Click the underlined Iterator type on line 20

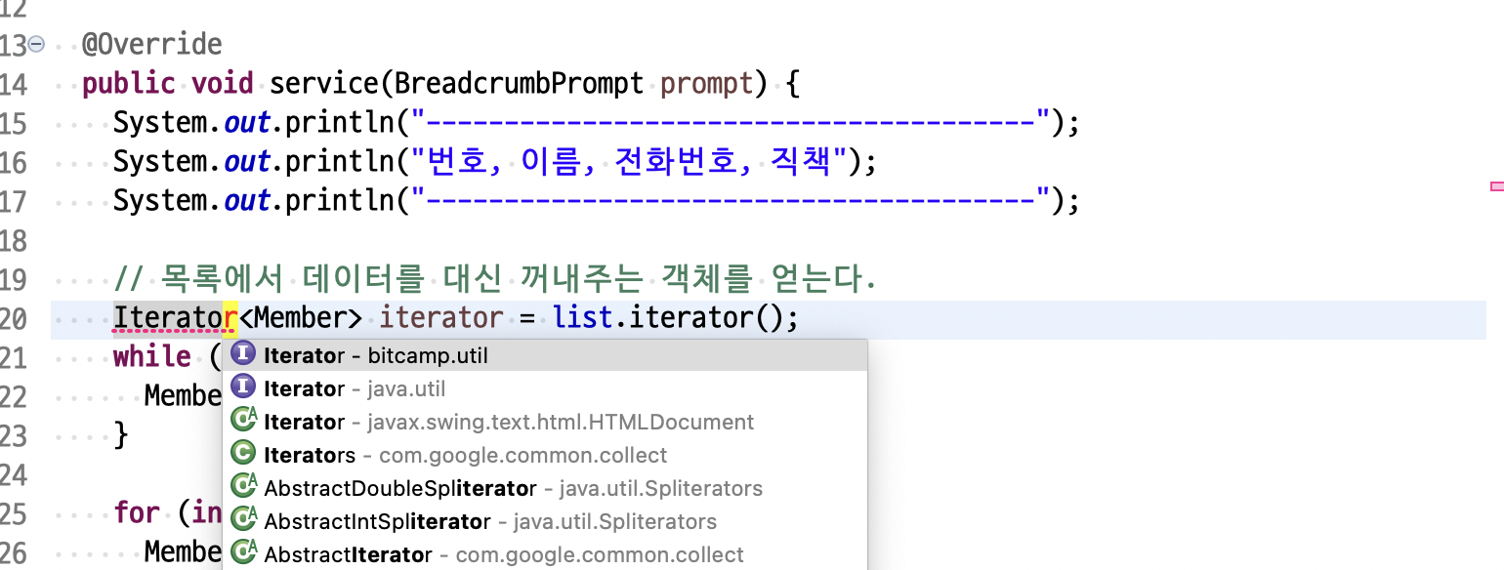coord(176,318)
